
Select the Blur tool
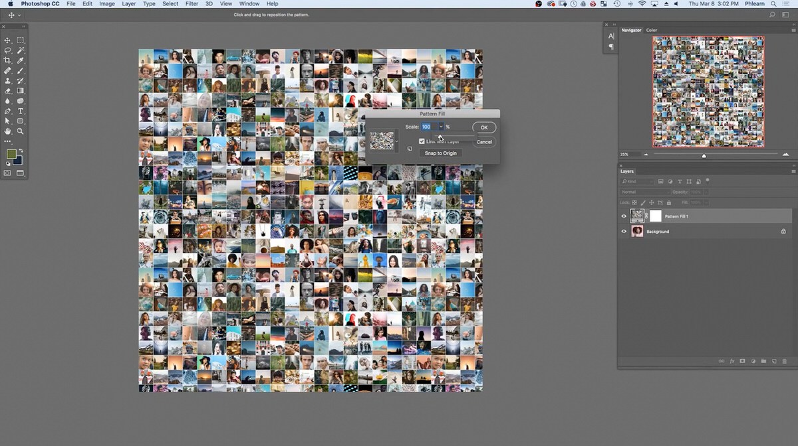8,101
